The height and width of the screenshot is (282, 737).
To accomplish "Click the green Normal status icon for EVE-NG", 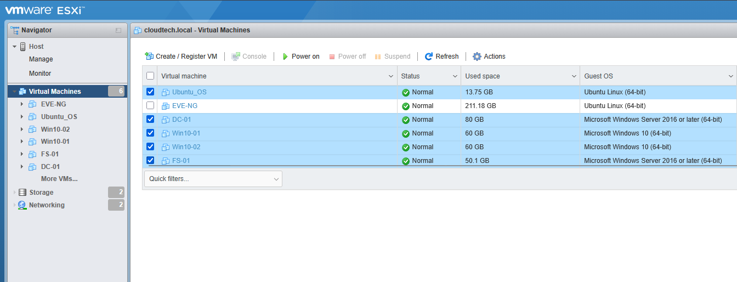I will tap(406, 106).
